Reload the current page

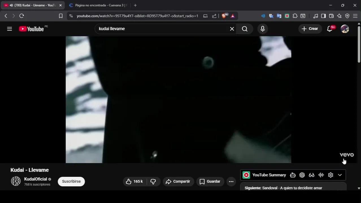pyautogui.click(x=21, y=16)
